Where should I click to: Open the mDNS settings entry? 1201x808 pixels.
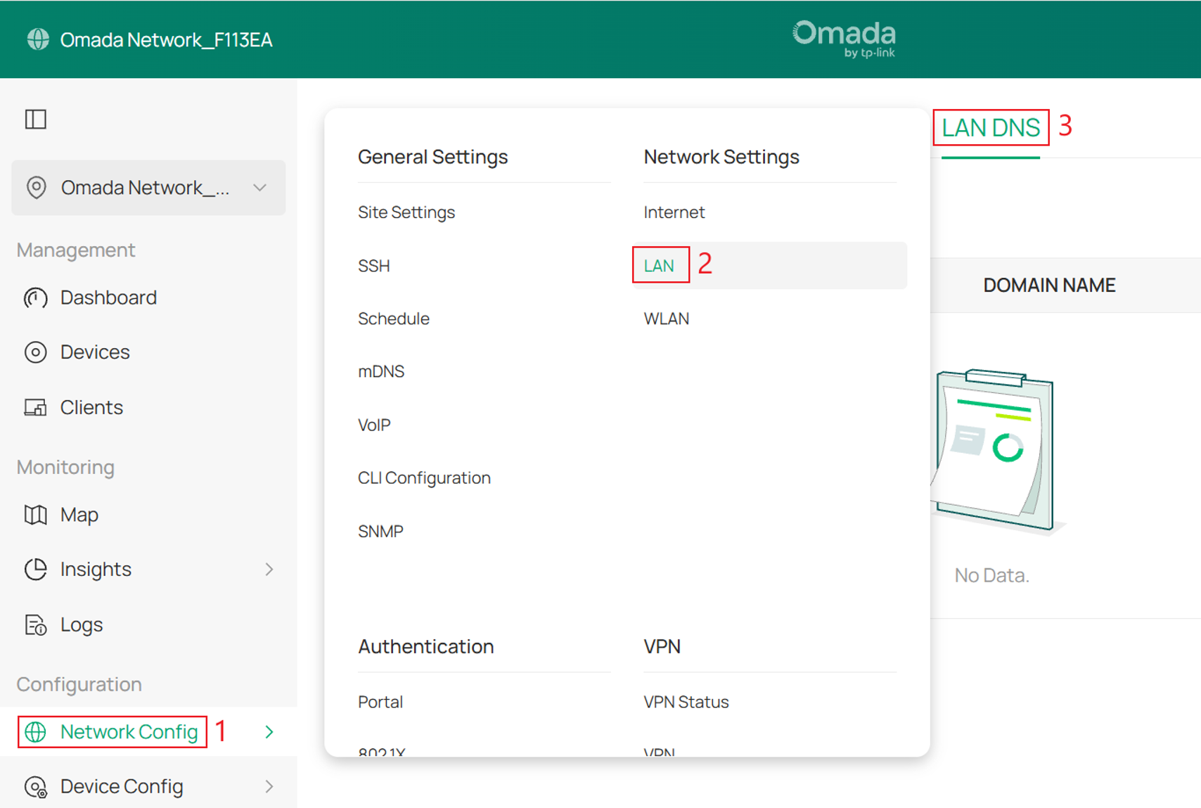coord(381,371)
